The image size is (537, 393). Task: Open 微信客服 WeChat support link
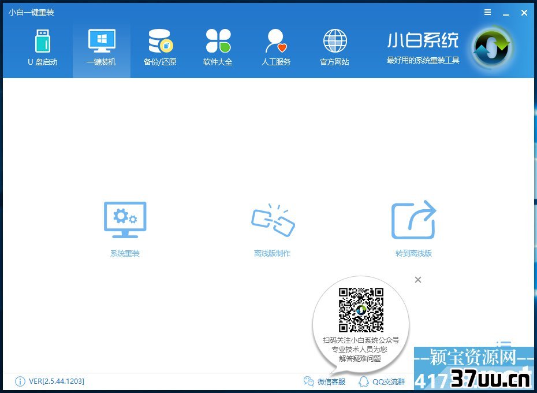pos(331,381)
